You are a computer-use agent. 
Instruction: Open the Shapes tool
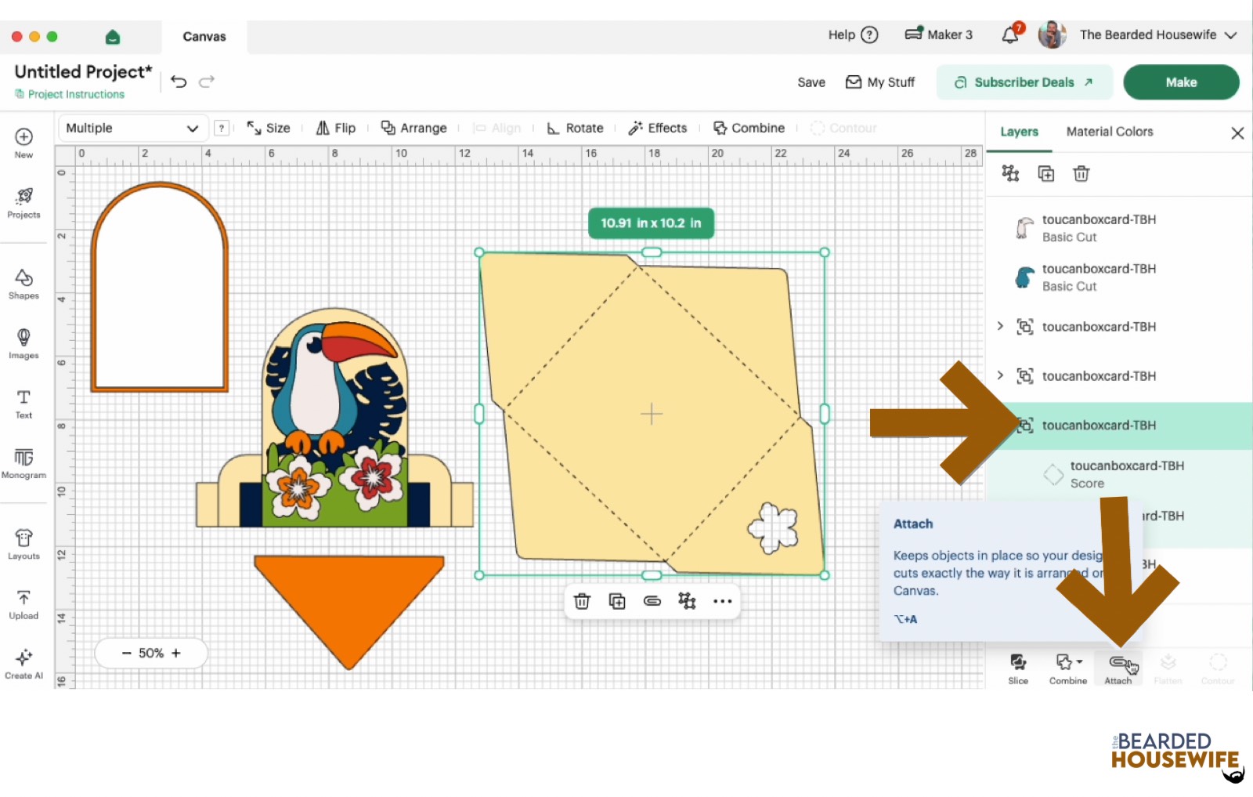(23, 284)
